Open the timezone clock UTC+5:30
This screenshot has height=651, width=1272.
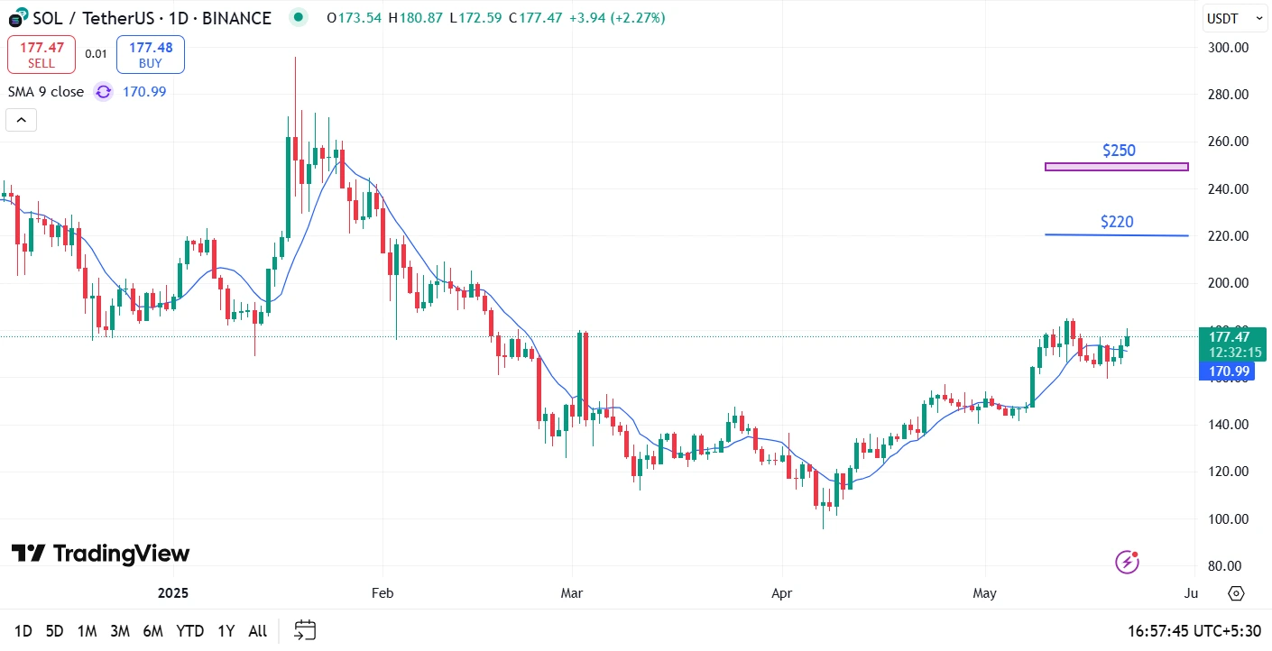(x=1194, y=631)
